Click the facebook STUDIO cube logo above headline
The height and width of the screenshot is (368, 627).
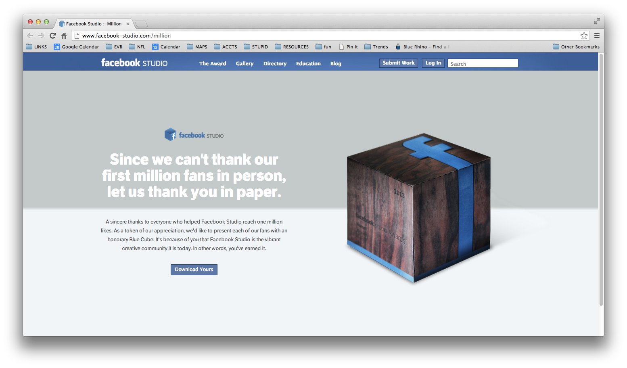click(194, 135)
